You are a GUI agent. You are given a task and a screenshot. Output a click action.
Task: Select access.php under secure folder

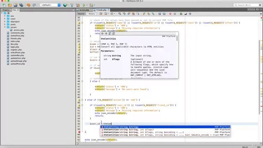[x=18, y=30]
